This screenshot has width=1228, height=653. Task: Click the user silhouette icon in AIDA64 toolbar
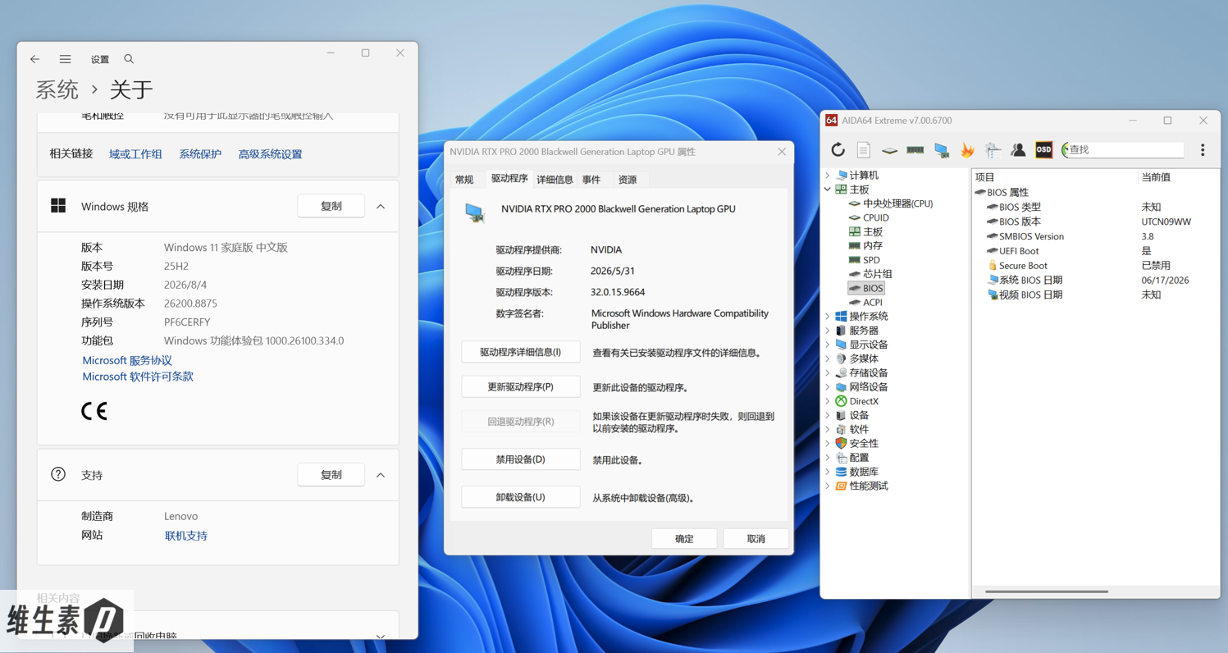(x=1018, y=150)
